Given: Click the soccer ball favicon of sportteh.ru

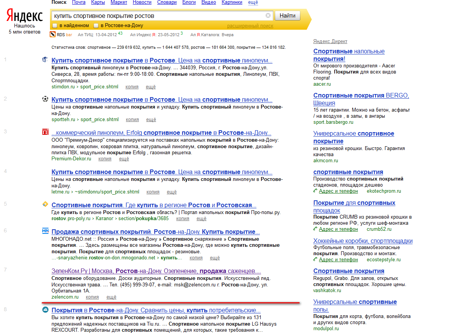Looking at the screenshot, I should pyautogui.click(x=45, y=99).
